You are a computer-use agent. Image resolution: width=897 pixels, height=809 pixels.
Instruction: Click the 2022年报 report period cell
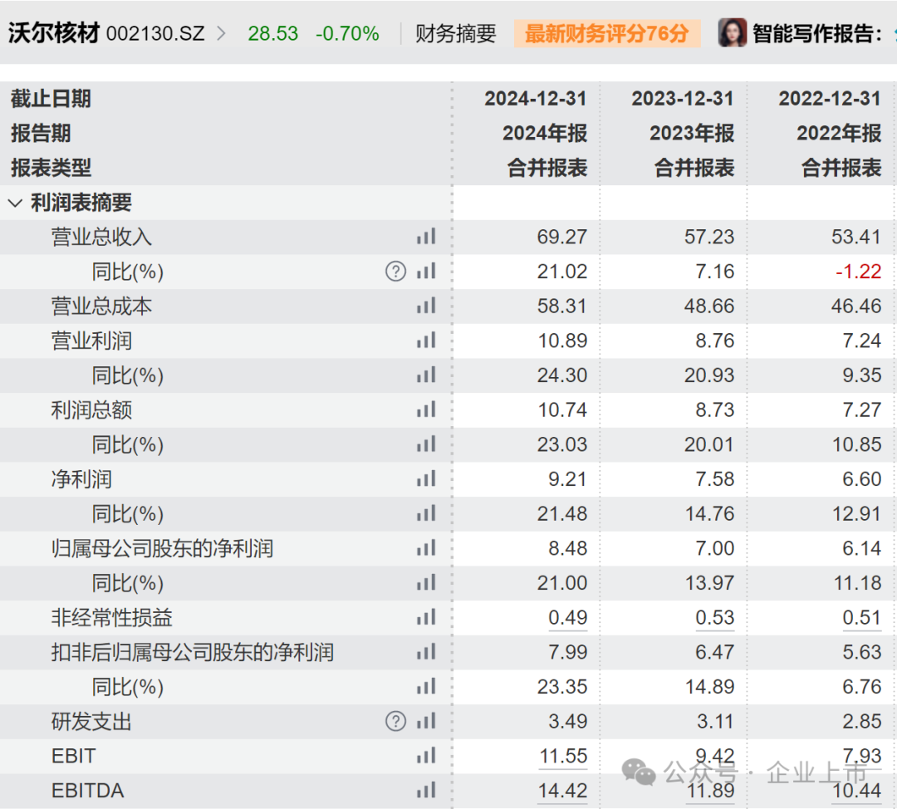click(x=839, y=133)
